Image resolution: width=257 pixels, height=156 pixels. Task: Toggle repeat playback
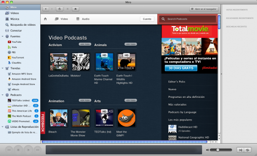pyautogui.click(x=248, y=150)
